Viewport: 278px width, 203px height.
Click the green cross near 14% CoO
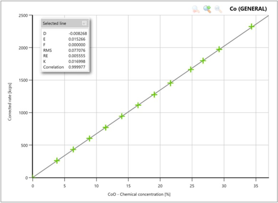(122, 116)
